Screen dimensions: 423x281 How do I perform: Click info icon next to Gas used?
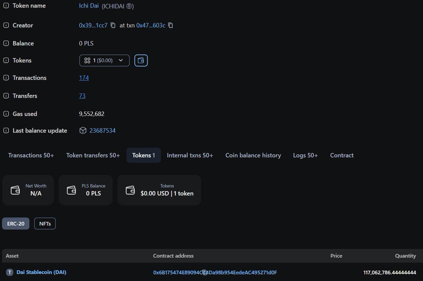pos(6,114)
